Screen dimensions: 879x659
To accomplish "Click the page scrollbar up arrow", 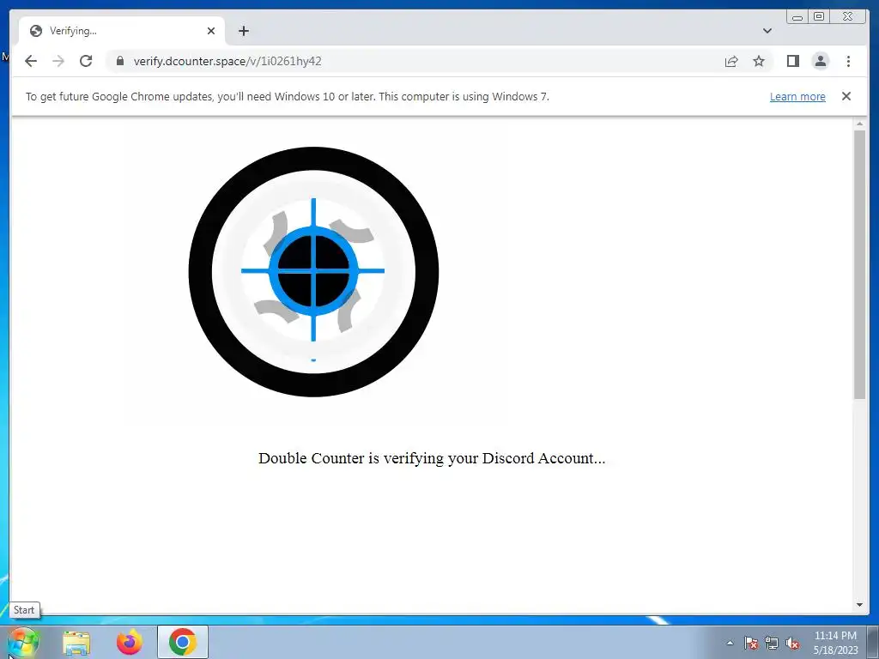I will (x=859, y=124).
